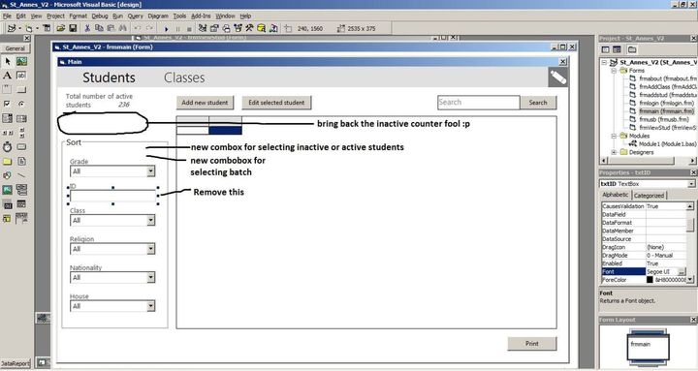
Task: Click the Add new student button
Action: (205, 103)
